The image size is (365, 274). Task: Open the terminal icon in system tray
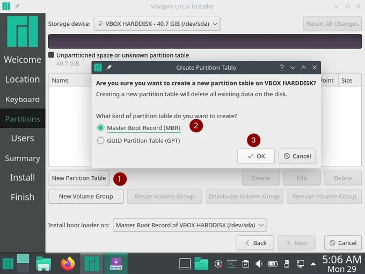[x=232, y=264]
